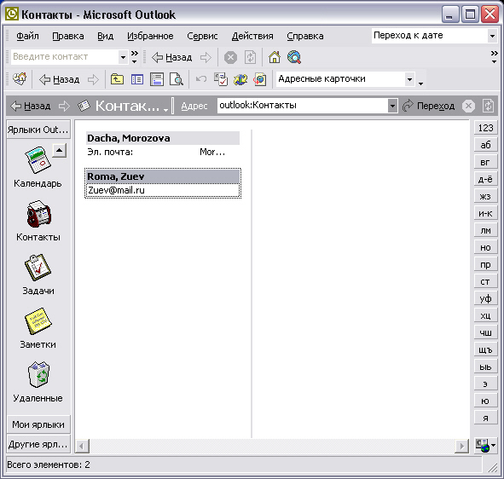The width and height of the screenshot is (504, 479).
Task: Jump to contacts under letter index лм
Action: (x=485, y=230)
